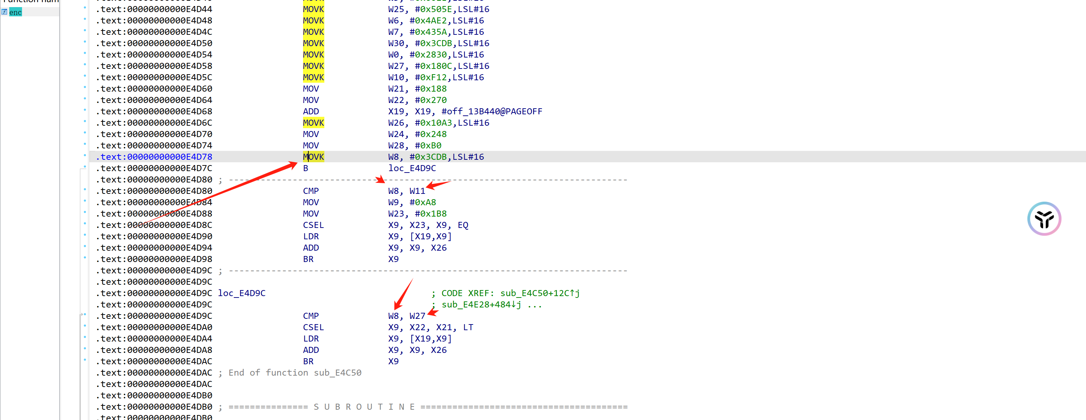Toggle breakpoint dot at address E4D9C CMP line

pyautogui.click(x=85, y=315)
